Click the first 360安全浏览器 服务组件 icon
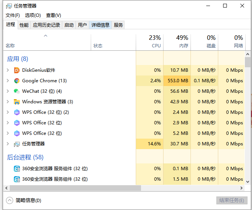Image resolution: width=252 pixels, height=210 pixels. point(17,169)
